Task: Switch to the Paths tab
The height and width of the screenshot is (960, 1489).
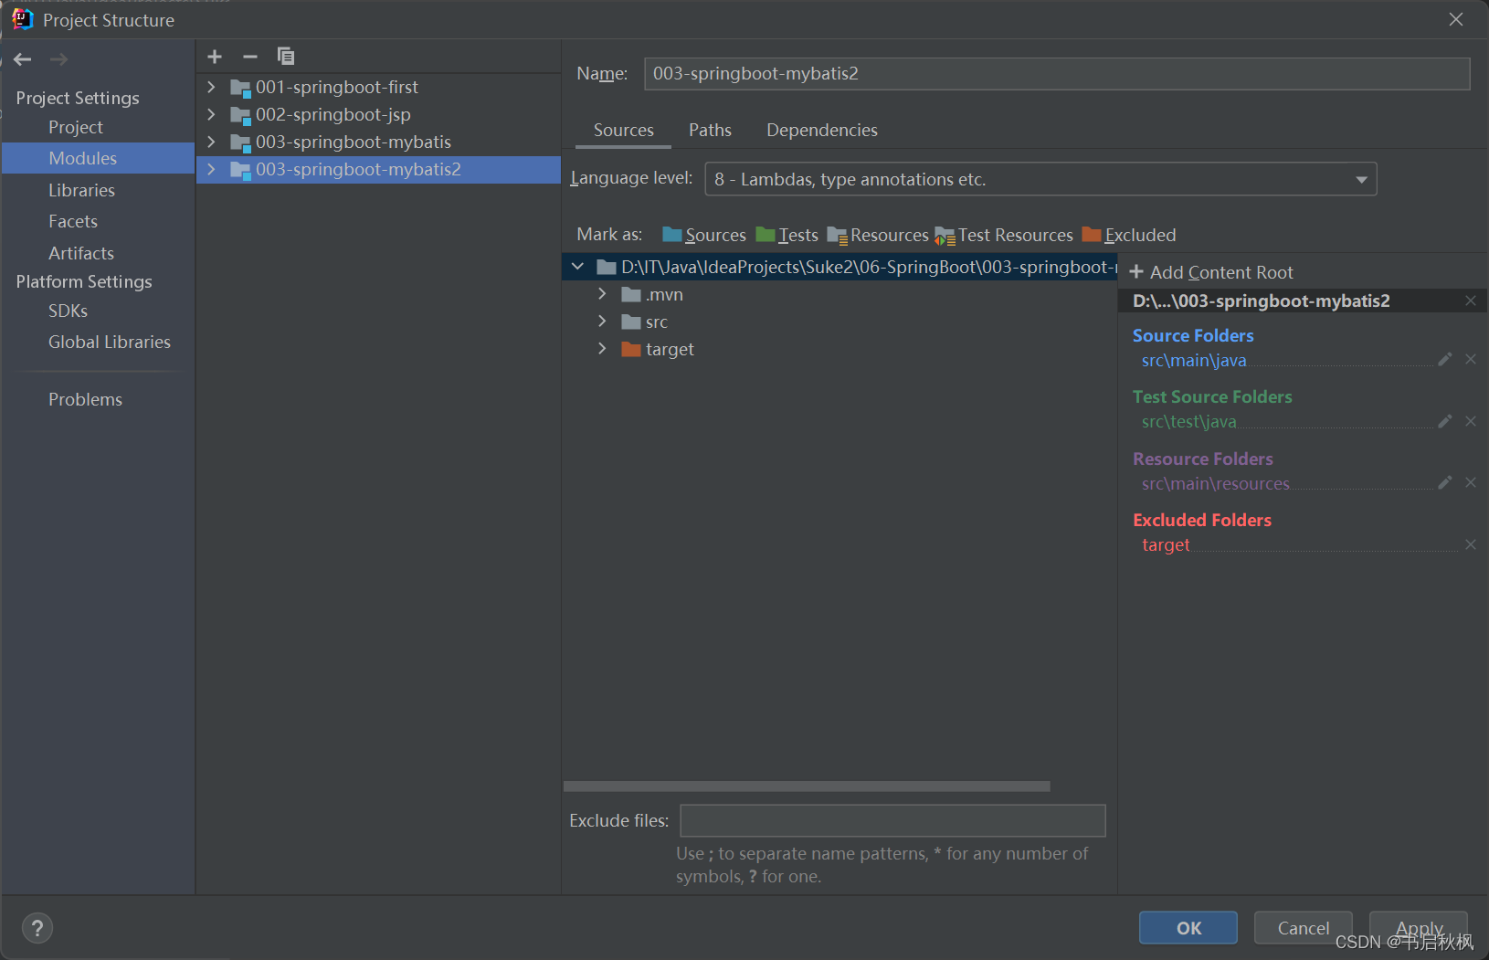Action: (710, 130)
